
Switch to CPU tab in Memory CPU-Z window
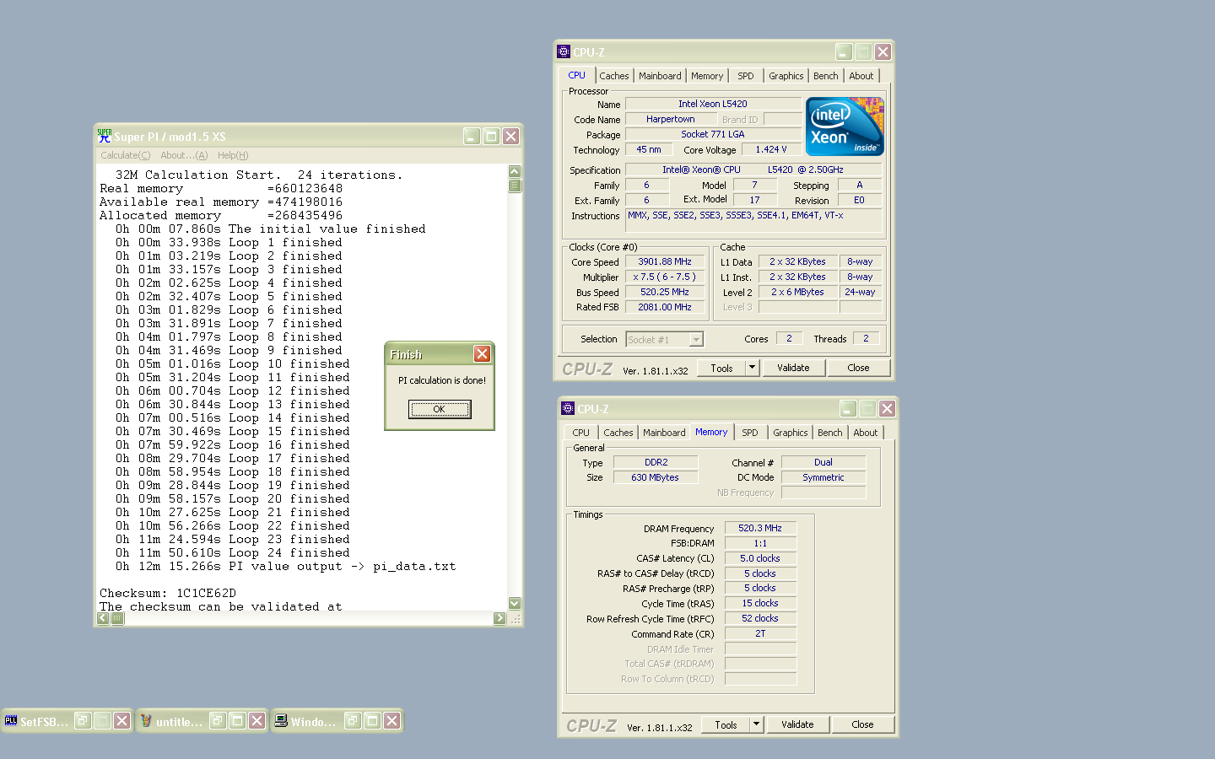coord(581,433)
